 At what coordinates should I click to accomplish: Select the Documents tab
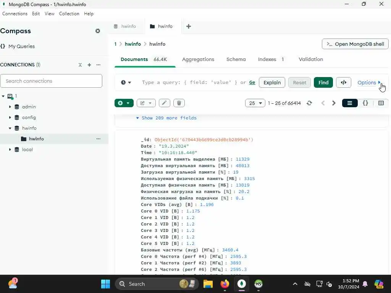click(144, 59)
